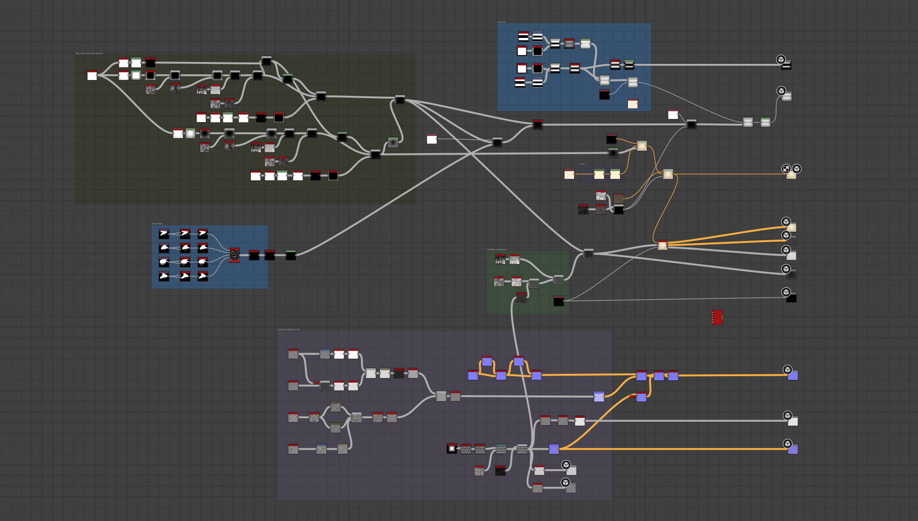Select the red comment node near the output nodes

coord(717,316)
